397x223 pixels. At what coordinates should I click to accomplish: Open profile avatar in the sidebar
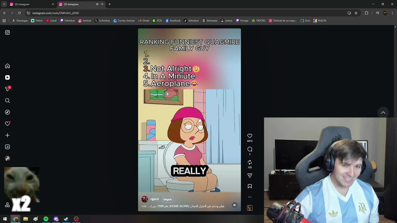click(x=7, y=158)
